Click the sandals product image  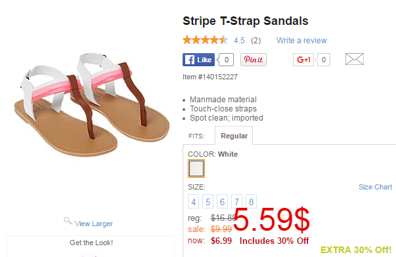tap(92, 105)
